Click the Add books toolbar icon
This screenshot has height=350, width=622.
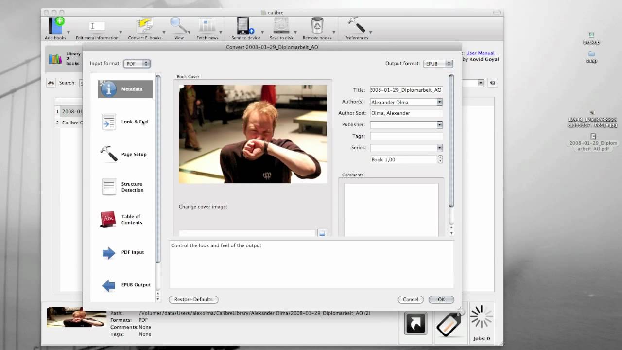tap(56, 25)
